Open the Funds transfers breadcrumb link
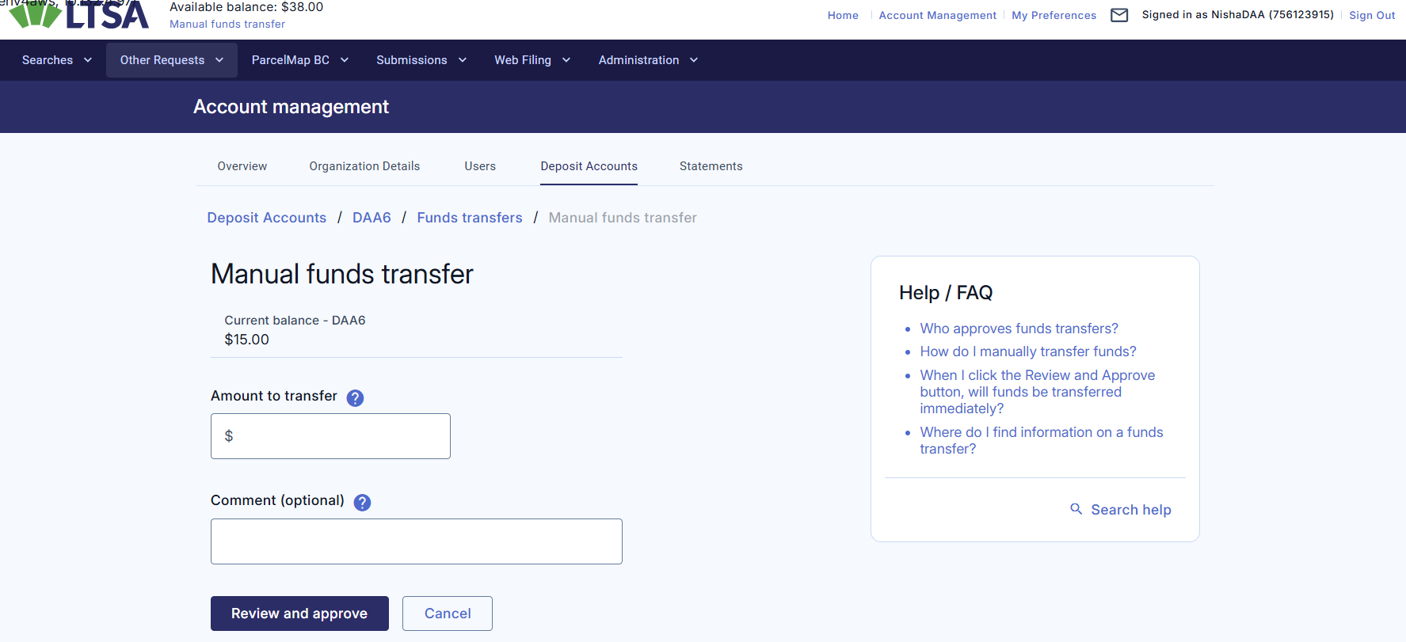This screenshot has height=642, width=1406. point(470,218)
